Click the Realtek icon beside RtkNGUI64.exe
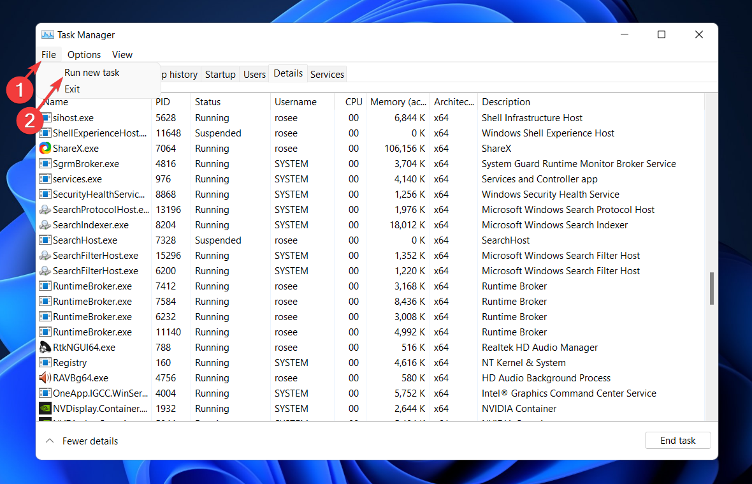Viewport: 752px width, 484px height. [x=45, y=347]
